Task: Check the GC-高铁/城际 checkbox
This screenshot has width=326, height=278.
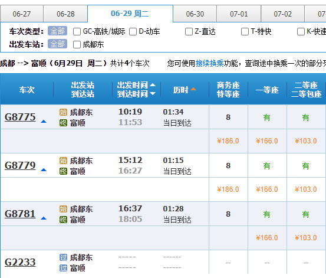Action: 77,32
